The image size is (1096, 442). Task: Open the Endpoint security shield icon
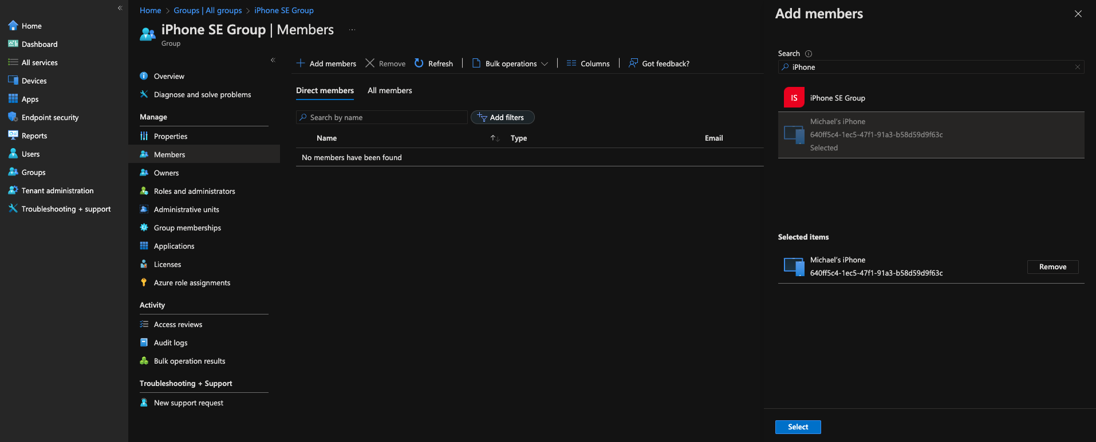coord(13,117)
